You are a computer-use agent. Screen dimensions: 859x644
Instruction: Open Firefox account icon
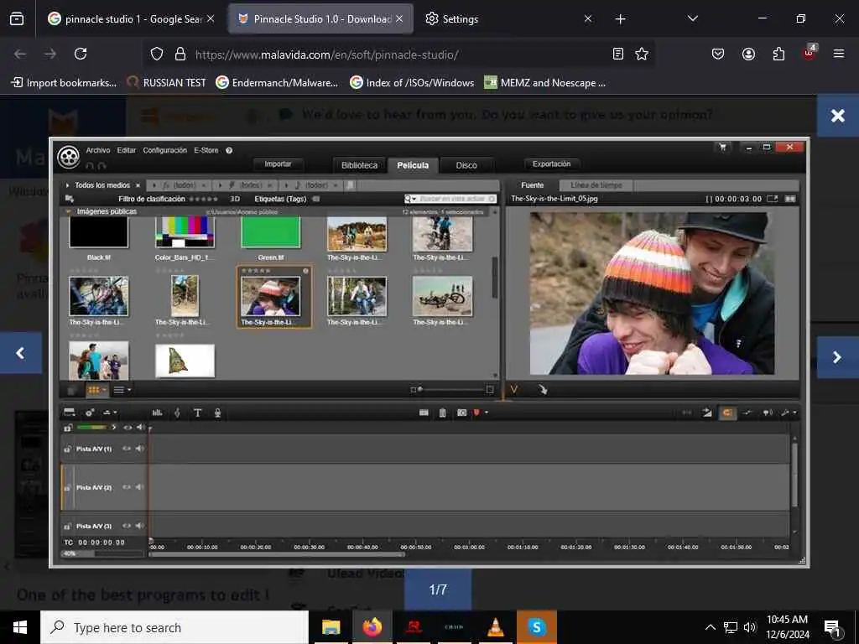coord(748,54)
